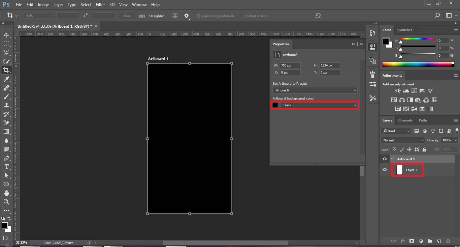
Task: Swap crop width and height
Action: (x=86, y=16)
